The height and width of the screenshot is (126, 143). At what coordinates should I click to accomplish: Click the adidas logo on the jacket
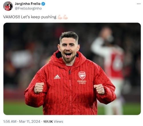(x=57, y=77)
